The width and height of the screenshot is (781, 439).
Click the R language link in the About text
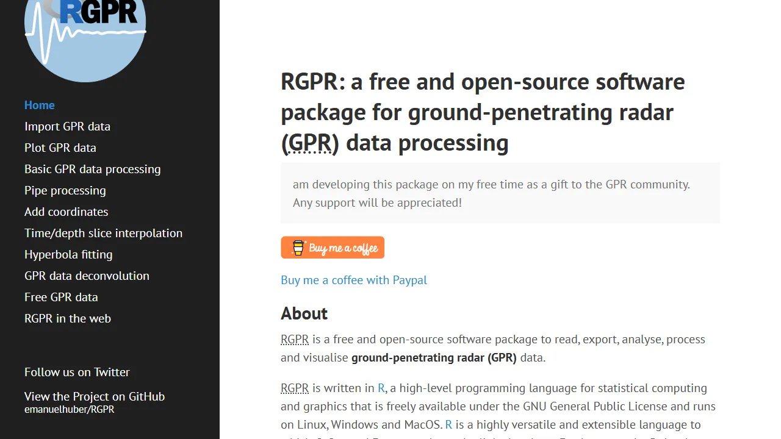coord(381,388)
